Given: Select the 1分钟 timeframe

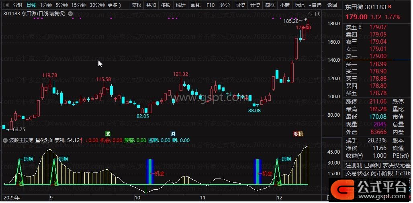Looking at the screenshot, I should tap(46, 5).
